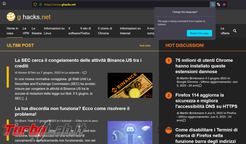Click the green padlock site security icon
Viewport: 246px width, 144px height.
point(40,5)
